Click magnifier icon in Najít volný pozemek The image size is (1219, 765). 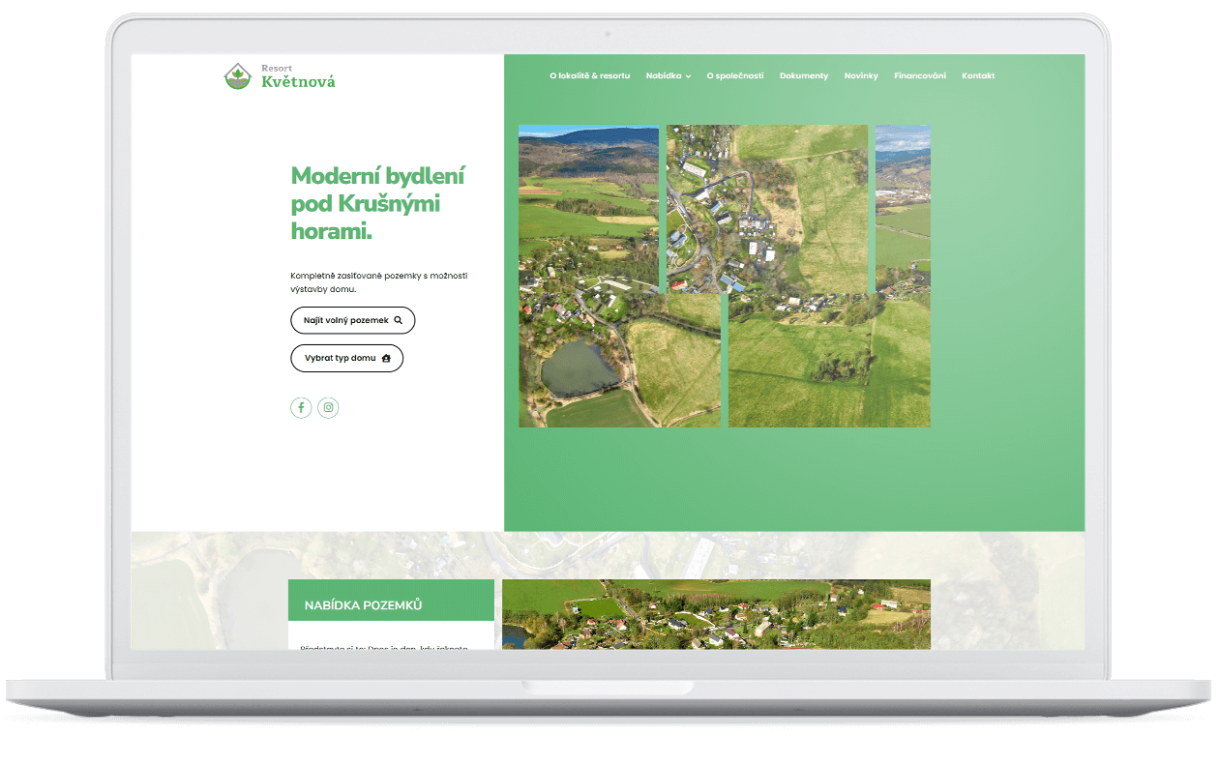[399, 320]
